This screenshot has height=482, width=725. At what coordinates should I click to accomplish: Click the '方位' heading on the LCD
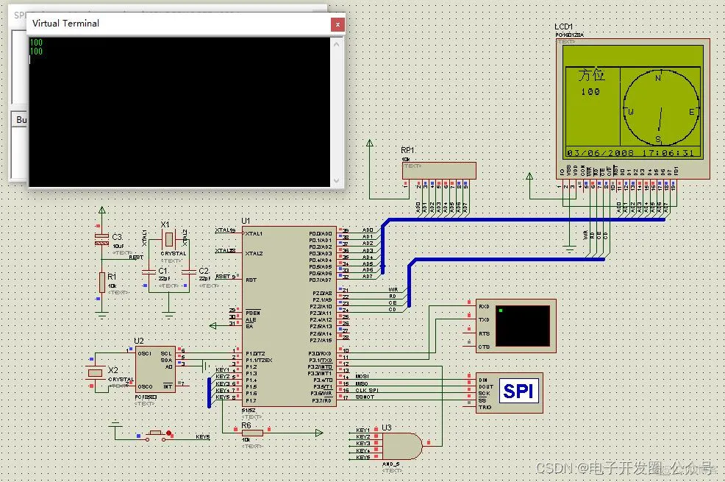click(x=591, y=75)
